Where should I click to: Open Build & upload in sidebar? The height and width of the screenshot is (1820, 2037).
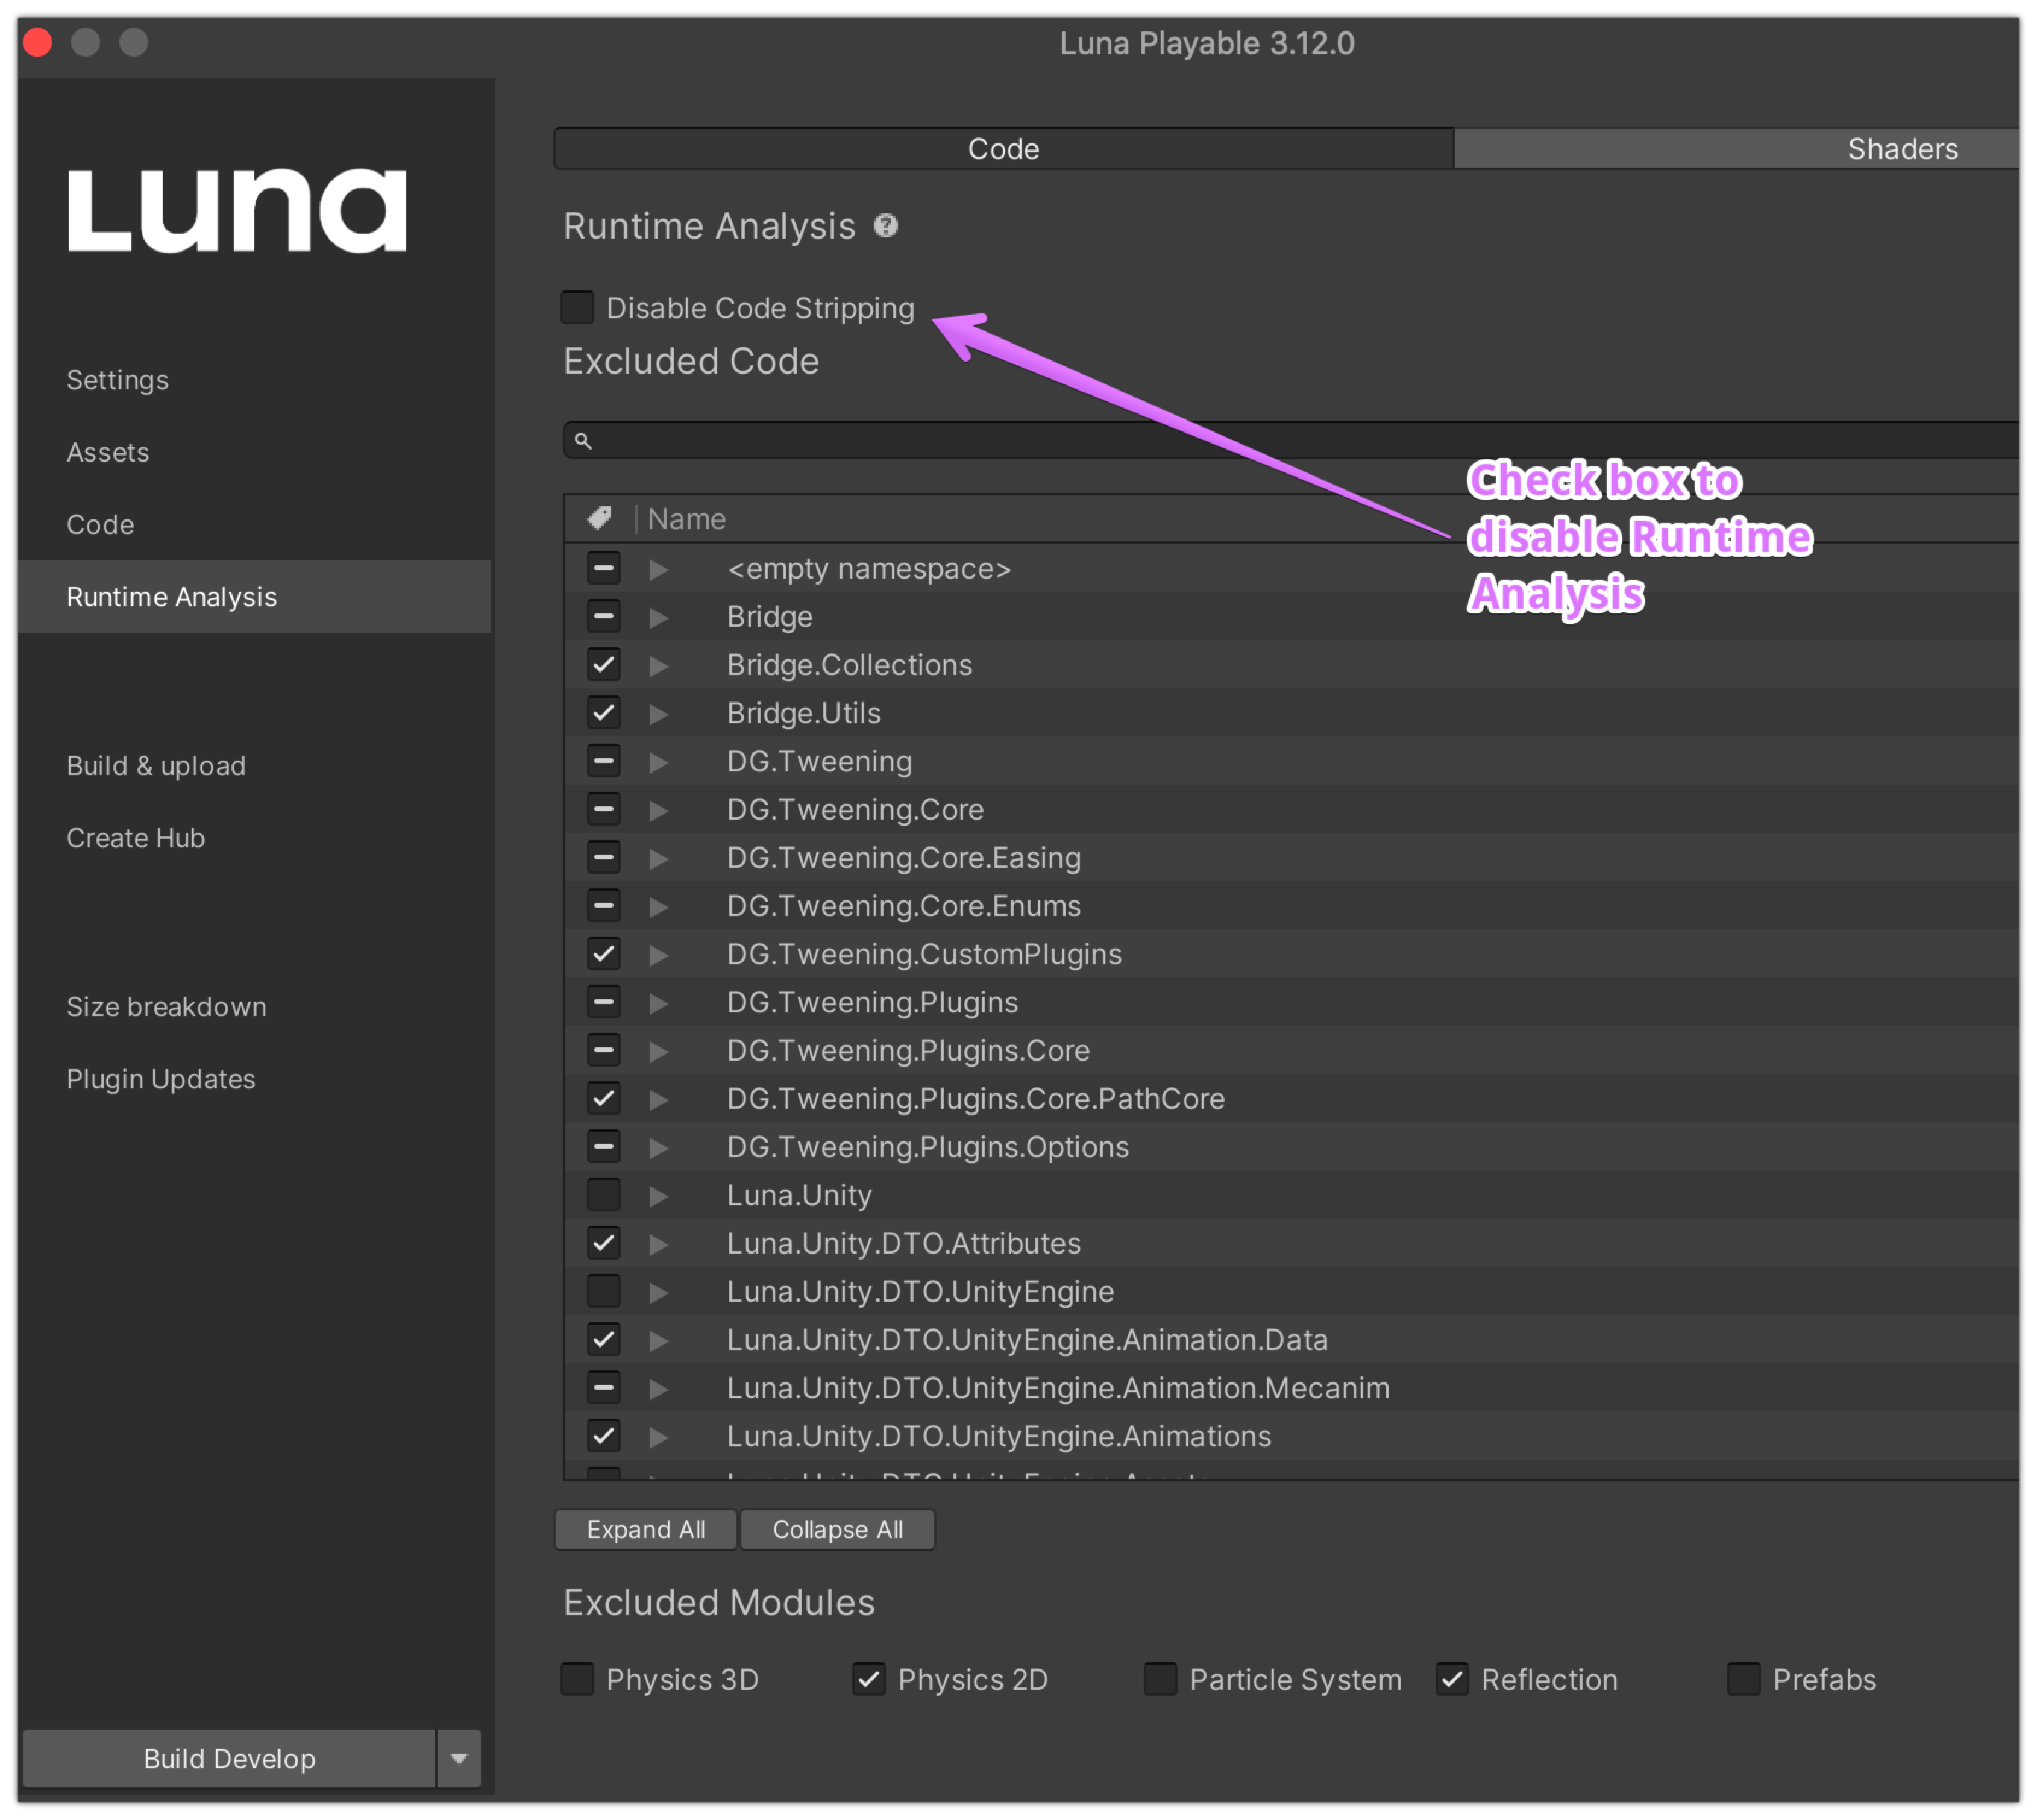click(156, 765)
